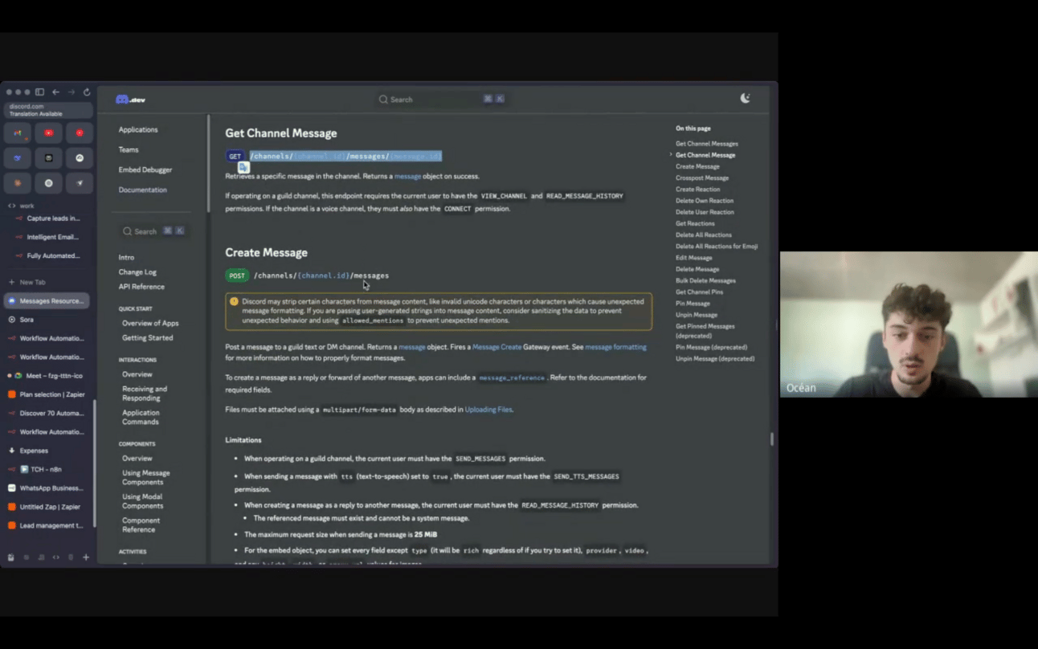Click the Discord .dev logo
This screenshot has width=1038, height=649.
point(130,100)
